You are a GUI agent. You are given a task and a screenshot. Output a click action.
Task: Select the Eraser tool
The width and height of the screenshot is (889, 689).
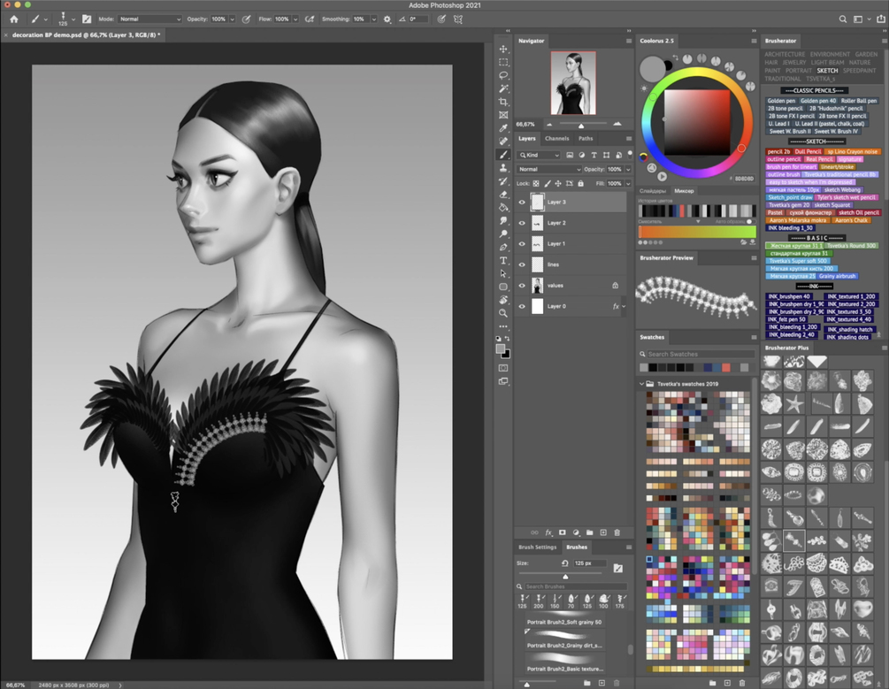click(x=503, y=194)
